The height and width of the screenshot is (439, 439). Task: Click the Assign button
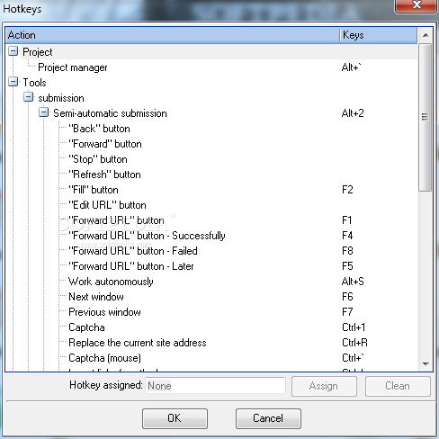pyautogui.click(x=324, y=386)
